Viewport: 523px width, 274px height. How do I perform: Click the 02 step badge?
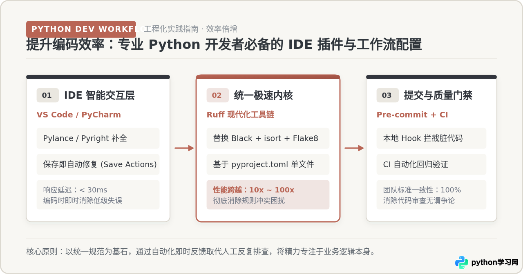[x=217, y=95]
